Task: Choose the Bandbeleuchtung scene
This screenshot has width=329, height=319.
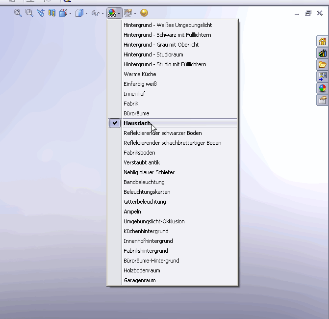Action: click(x=173, y=182)
